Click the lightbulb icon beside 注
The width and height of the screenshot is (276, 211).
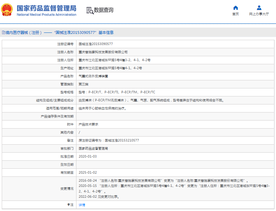(68, 204)
